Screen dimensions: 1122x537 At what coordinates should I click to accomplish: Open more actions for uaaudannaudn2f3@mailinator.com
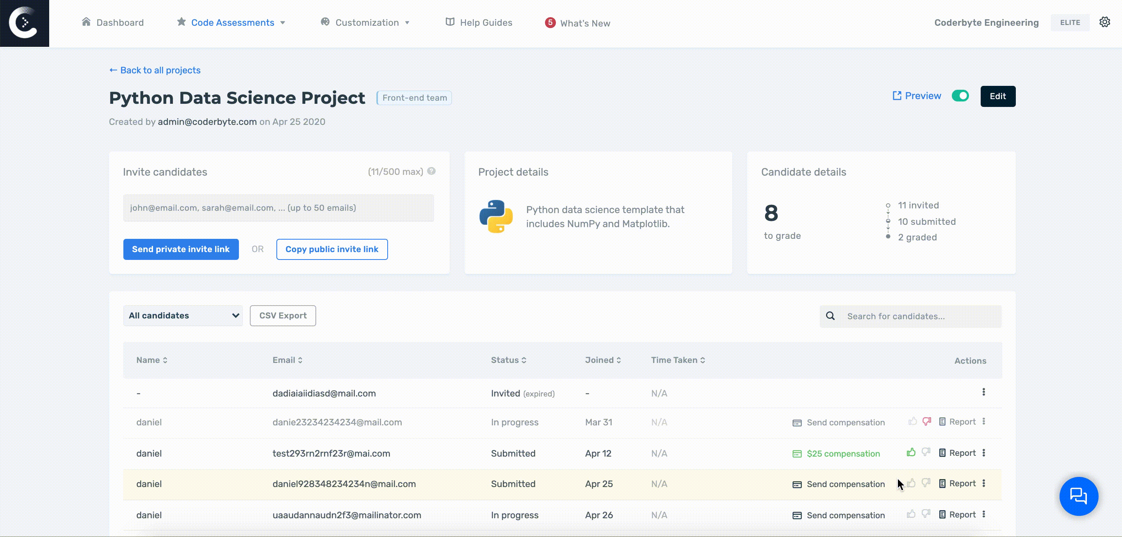click(983, 514)
